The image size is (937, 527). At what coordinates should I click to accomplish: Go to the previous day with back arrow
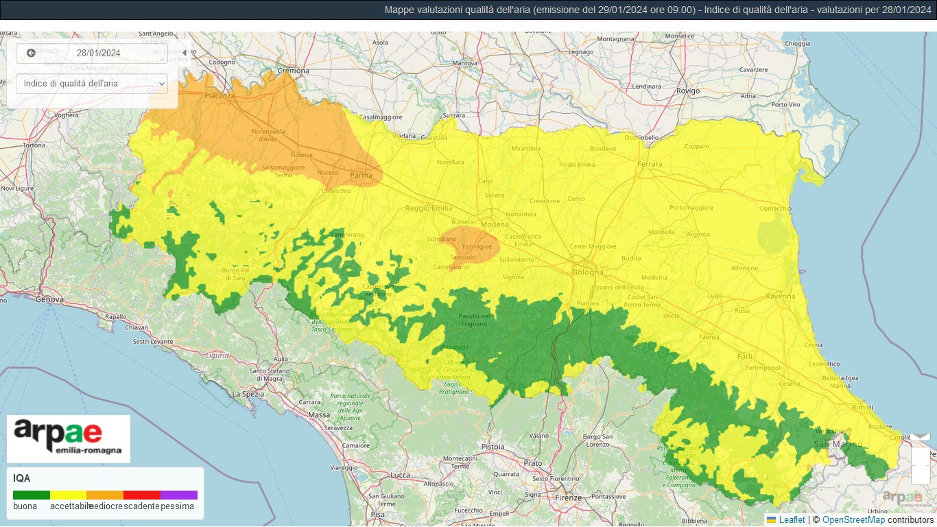coord(31,54)
